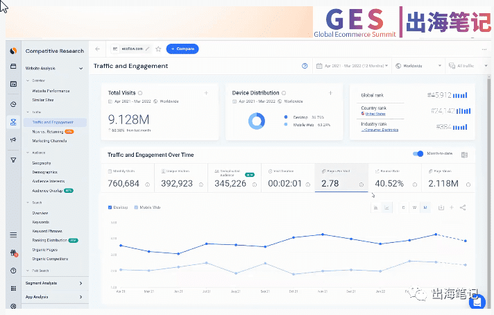Click the hamburger menu icon in sidebar
The image size is (494, 315).
click(13, 235)
